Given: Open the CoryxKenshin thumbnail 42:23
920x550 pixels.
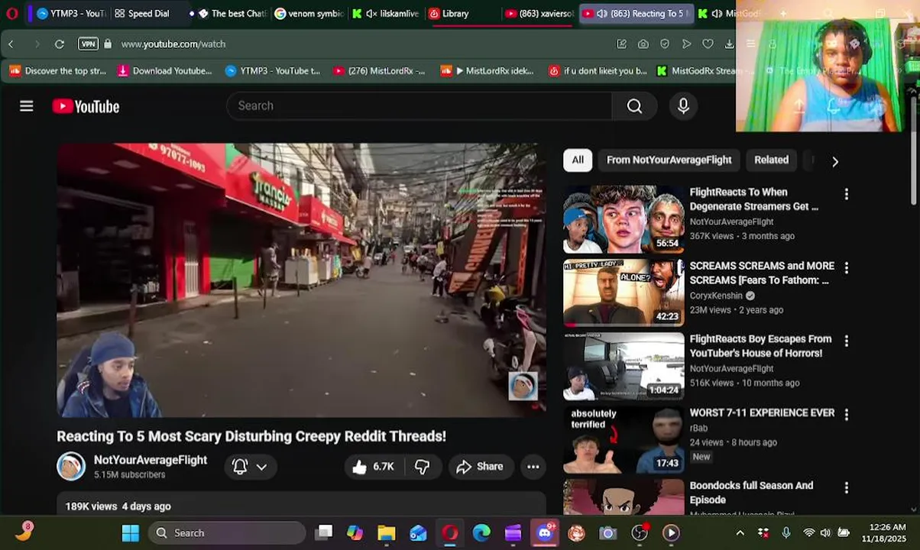Looking at the screenshot, I should point(624,293).
